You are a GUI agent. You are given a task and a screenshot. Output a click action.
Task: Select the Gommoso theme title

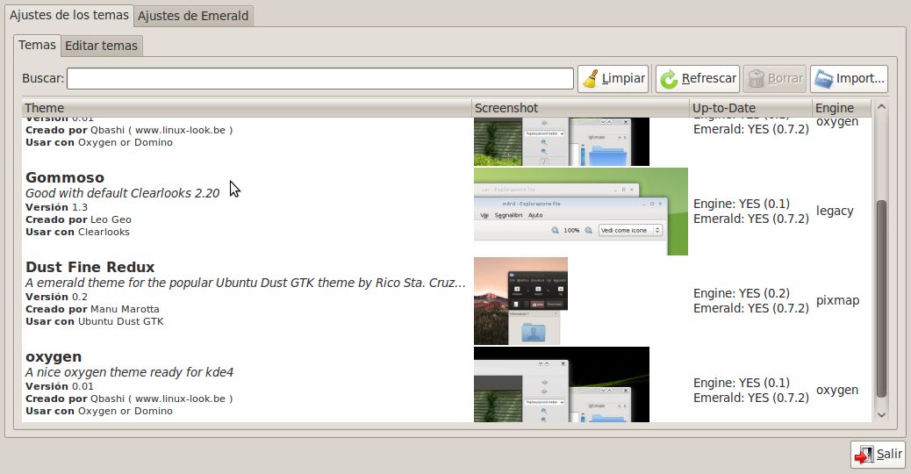(65, 177)
